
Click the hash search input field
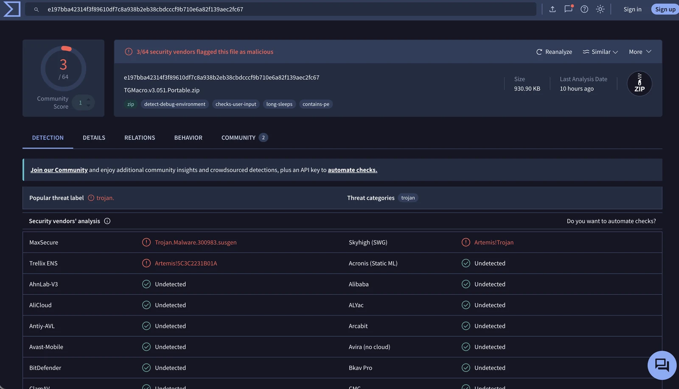click(281, 9)
